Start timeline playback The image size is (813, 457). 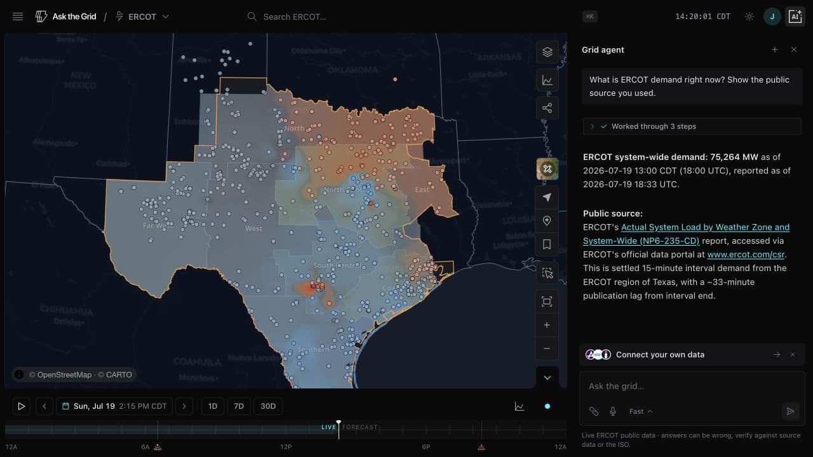click(21, 406)
